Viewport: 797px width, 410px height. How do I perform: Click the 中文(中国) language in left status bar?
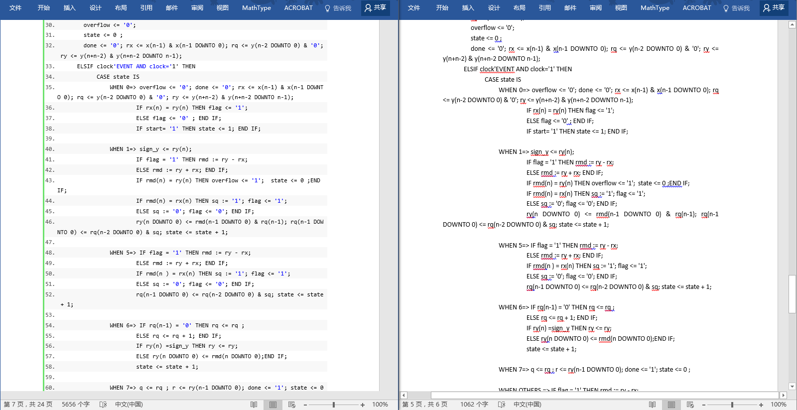coord(129,405)
